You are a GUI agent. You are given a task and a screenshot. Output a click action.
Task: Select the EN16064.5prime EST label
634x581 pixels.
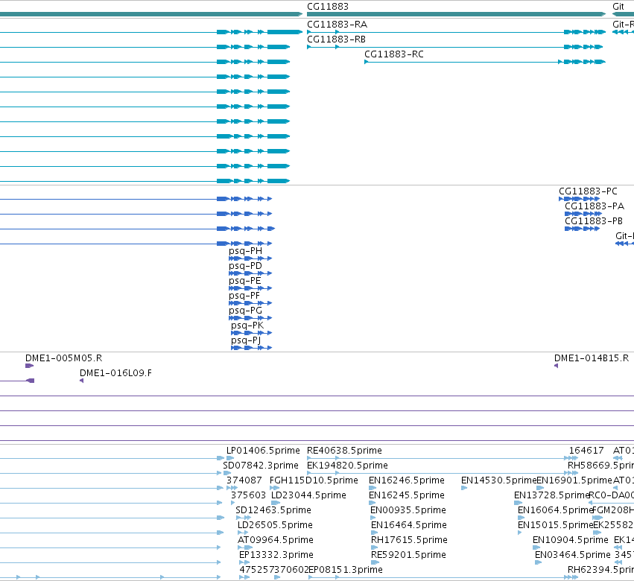point(555,511)
